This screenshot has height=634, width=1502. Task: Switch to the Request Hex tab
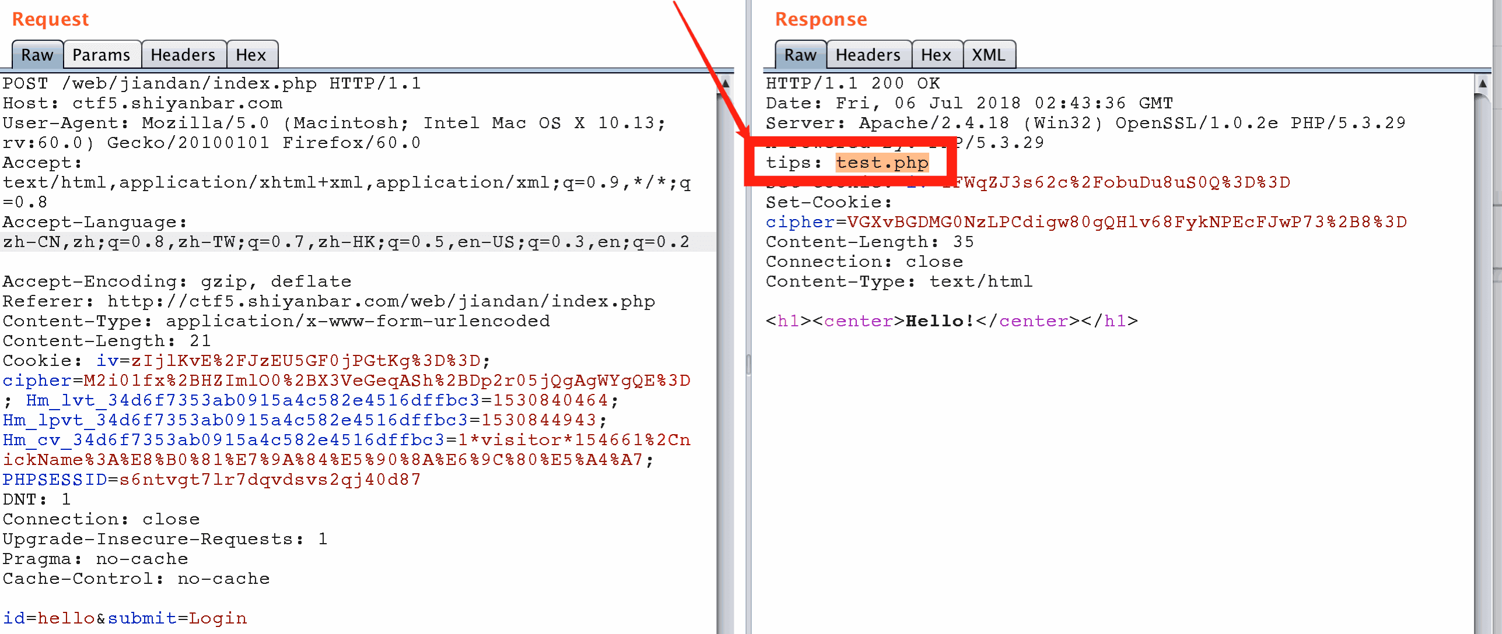click(251, 55)
